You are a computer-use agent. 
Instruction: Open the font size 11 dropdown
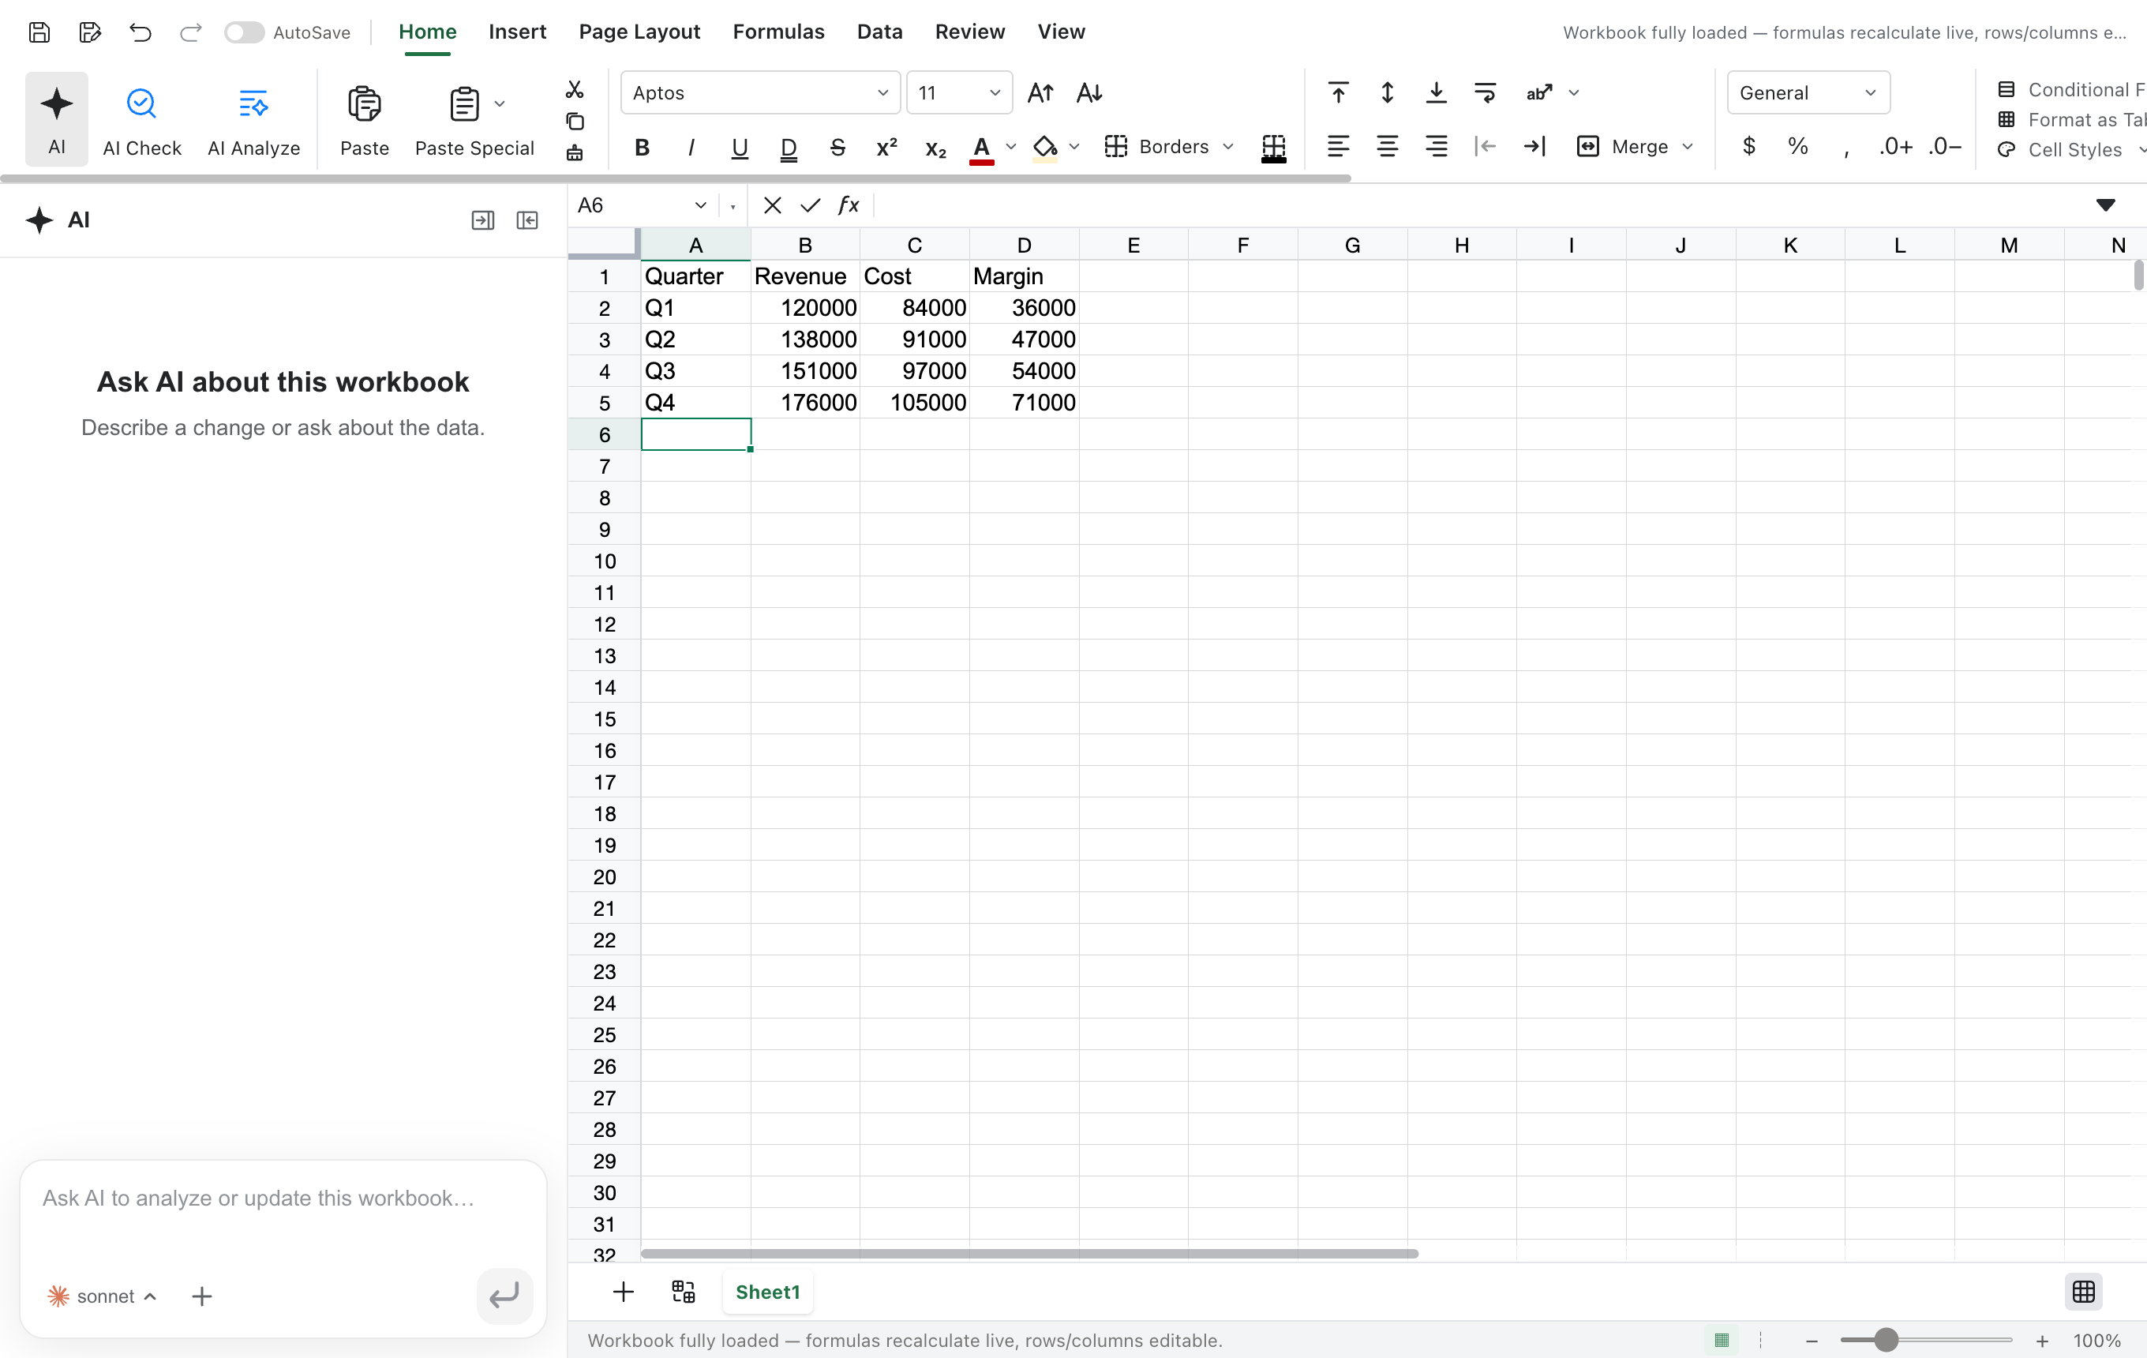tap(959, 92)
